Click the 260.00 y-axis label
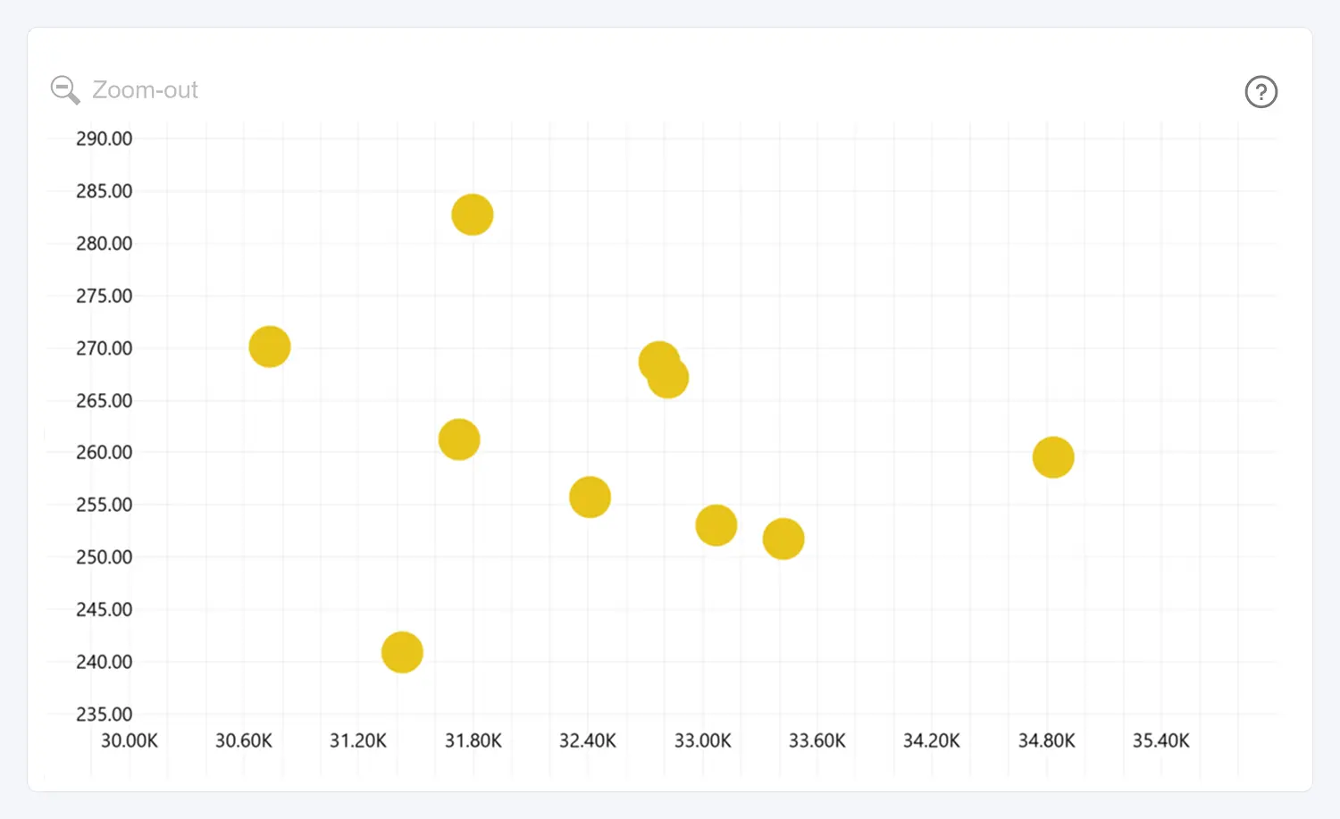Viewport: 1340px width, 819px height. (104, 452)
